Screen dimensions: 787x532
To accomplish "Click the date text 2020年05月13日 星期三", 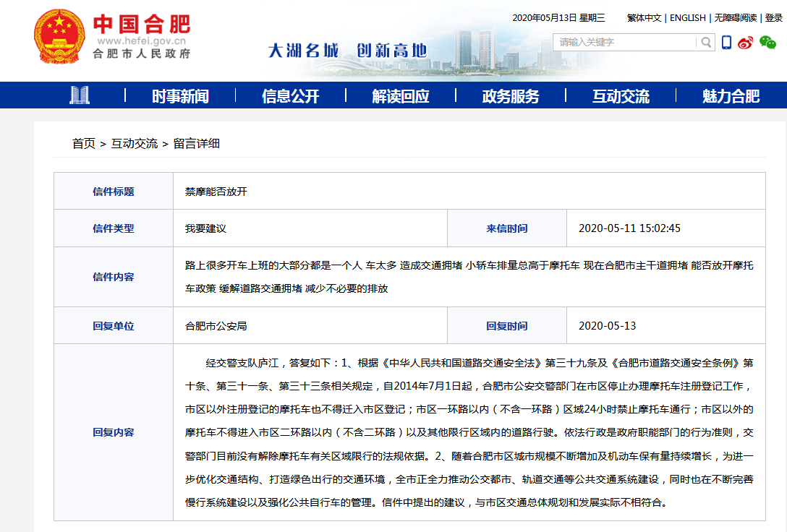I will pos(558,17).
